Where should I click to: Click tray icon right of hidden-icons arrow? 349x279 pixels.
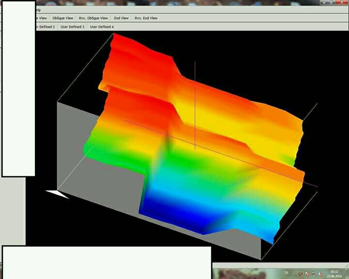(x=300, y=274)
